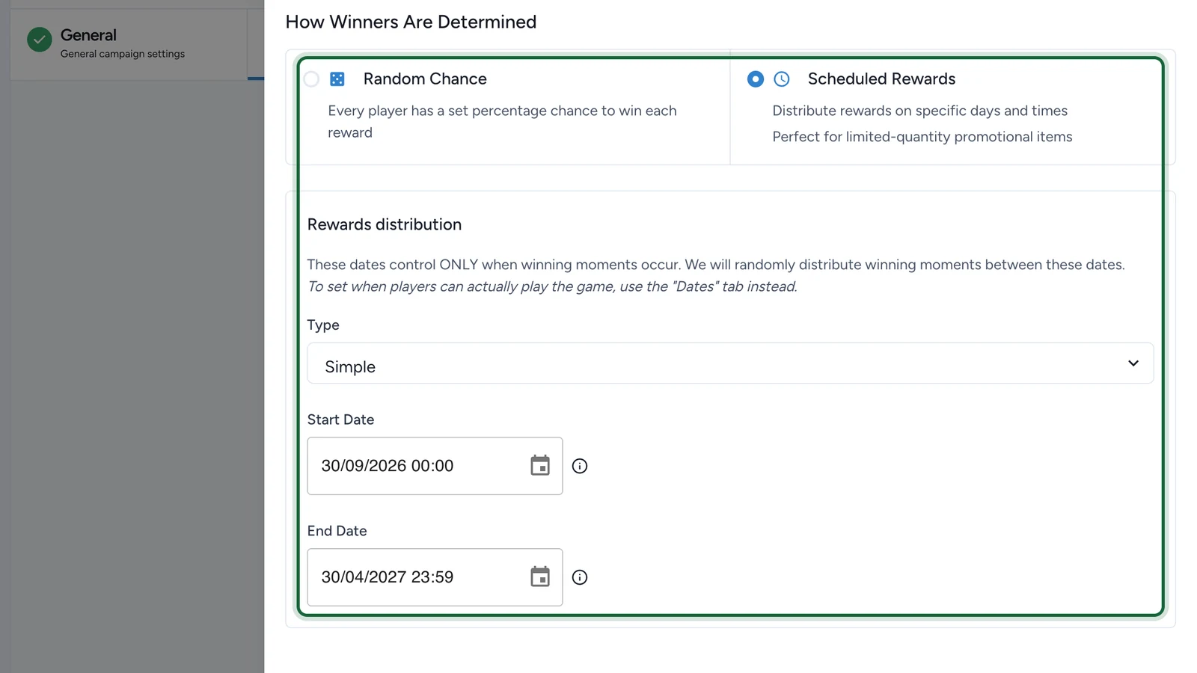Click the 'Type' field label
The image size is (1197, 673).
pos(323,325)
